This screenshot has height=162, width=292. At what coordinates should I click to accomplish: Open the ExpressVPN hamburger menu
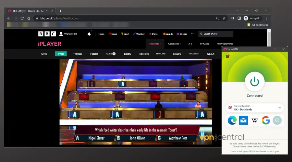pyautogui.click(x=227, y=56)
